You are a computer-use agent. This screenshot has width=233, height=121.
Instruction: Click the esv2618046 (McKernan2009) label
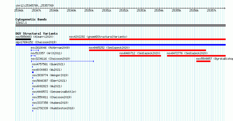point(50,48)
